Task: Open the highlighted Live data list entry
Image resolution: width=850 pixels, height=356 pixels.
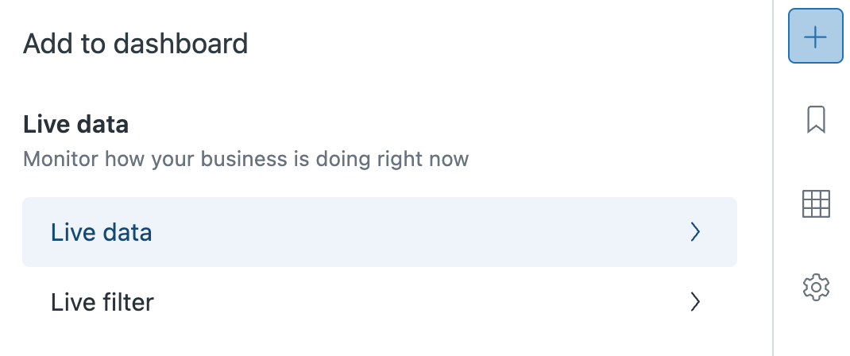Action: [379, 232]
